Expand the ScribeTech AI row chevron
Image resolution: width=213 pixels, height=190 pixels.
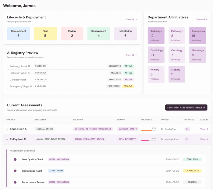tap(7, 129)
